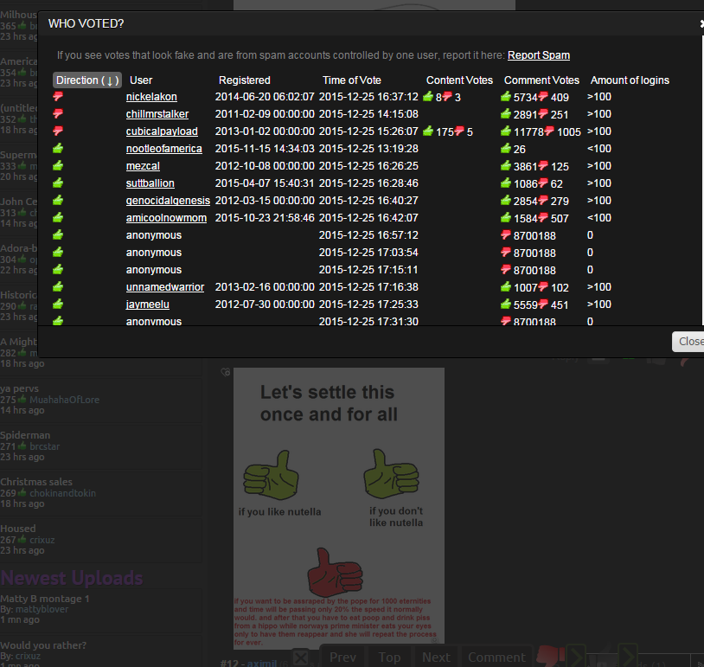Viewport: 704px width, 667px height.
Task: Open MuahahaOfLore uploader link in sidebar
Action: coord(64,400)
